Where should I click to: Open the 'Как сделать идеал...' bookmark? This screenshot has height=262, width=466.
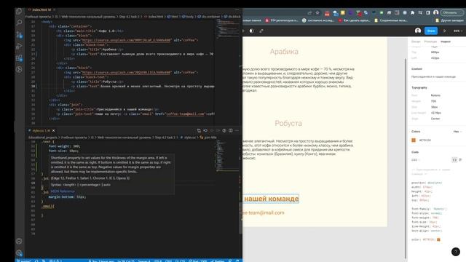[x=355, y=20]
